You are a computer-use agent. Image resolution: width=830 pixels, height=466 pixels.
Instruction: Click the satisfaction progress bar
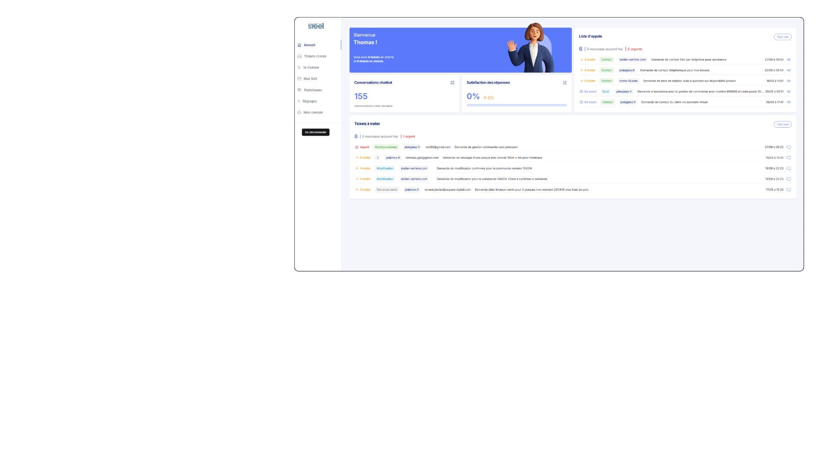(516, 105)
